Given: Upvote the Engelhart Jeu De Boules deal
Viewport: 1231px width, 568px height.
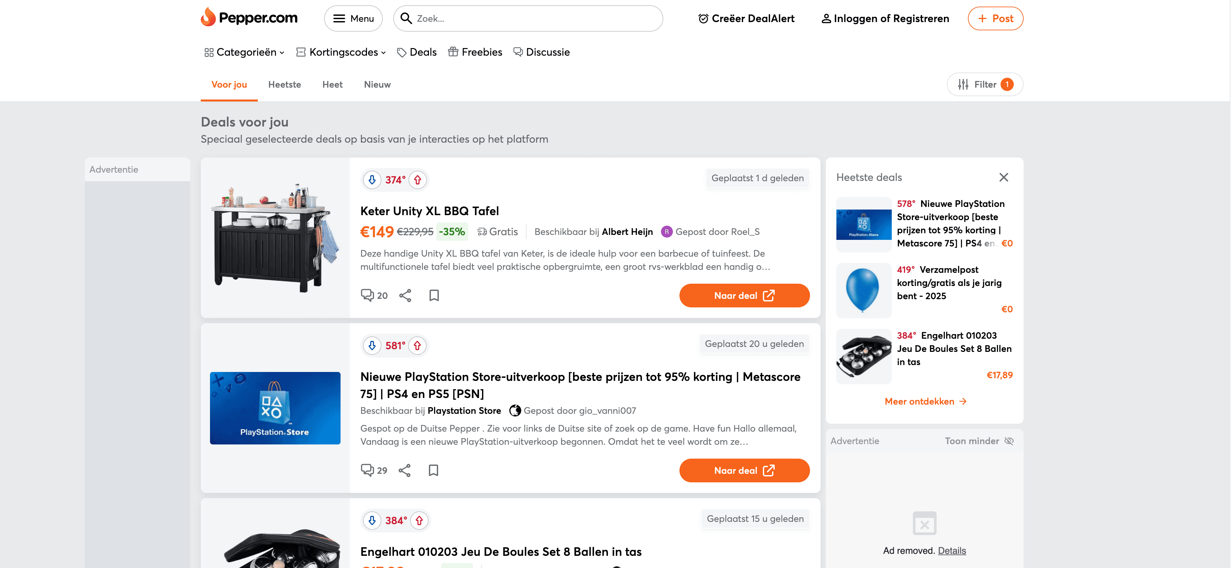Looking at the screenshot, I should (x=419, y=520).
